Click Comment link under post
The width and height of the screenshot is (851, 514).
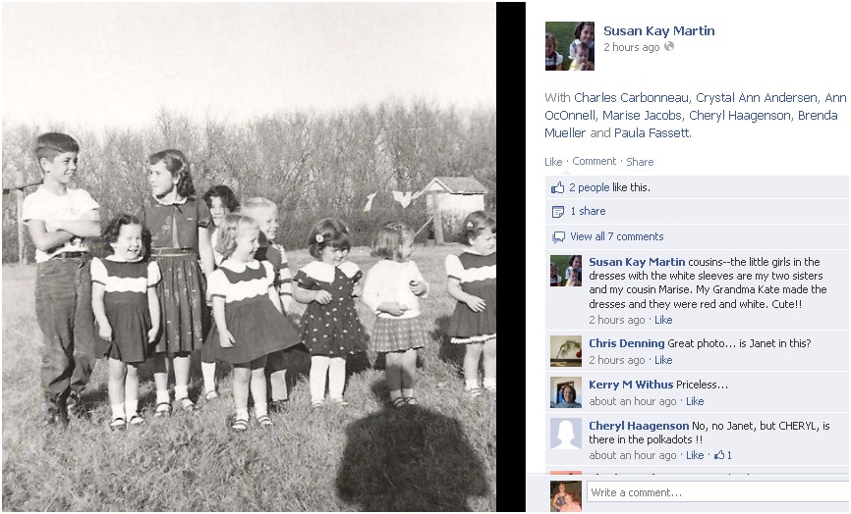(595, 162)
